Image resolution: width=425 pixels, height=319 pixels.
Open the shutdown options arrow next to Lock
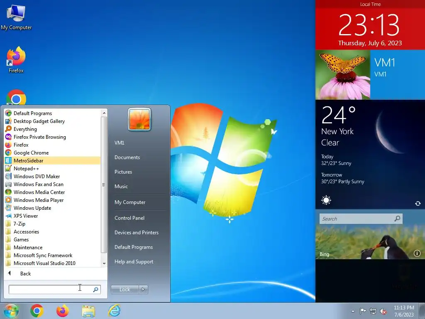[143, 290]
